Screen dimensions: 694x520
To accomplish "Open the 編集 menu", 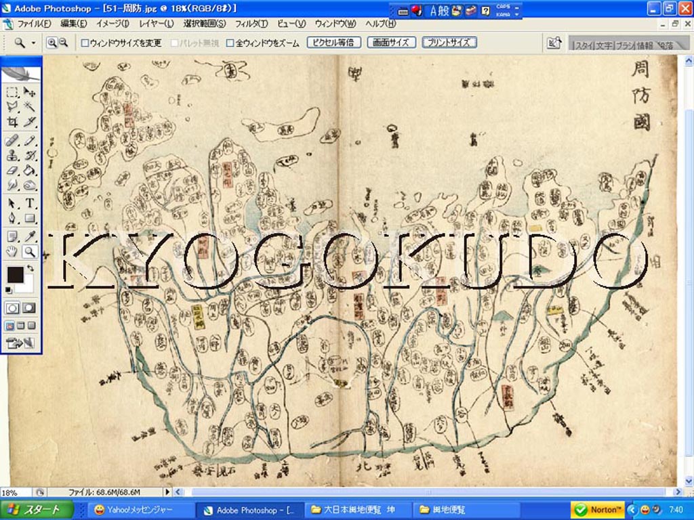I will point(73,24).
